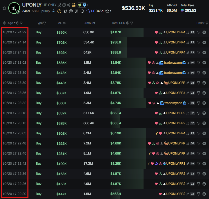
Task: Click the green megaphone icon
Action: tap(80, 5)
